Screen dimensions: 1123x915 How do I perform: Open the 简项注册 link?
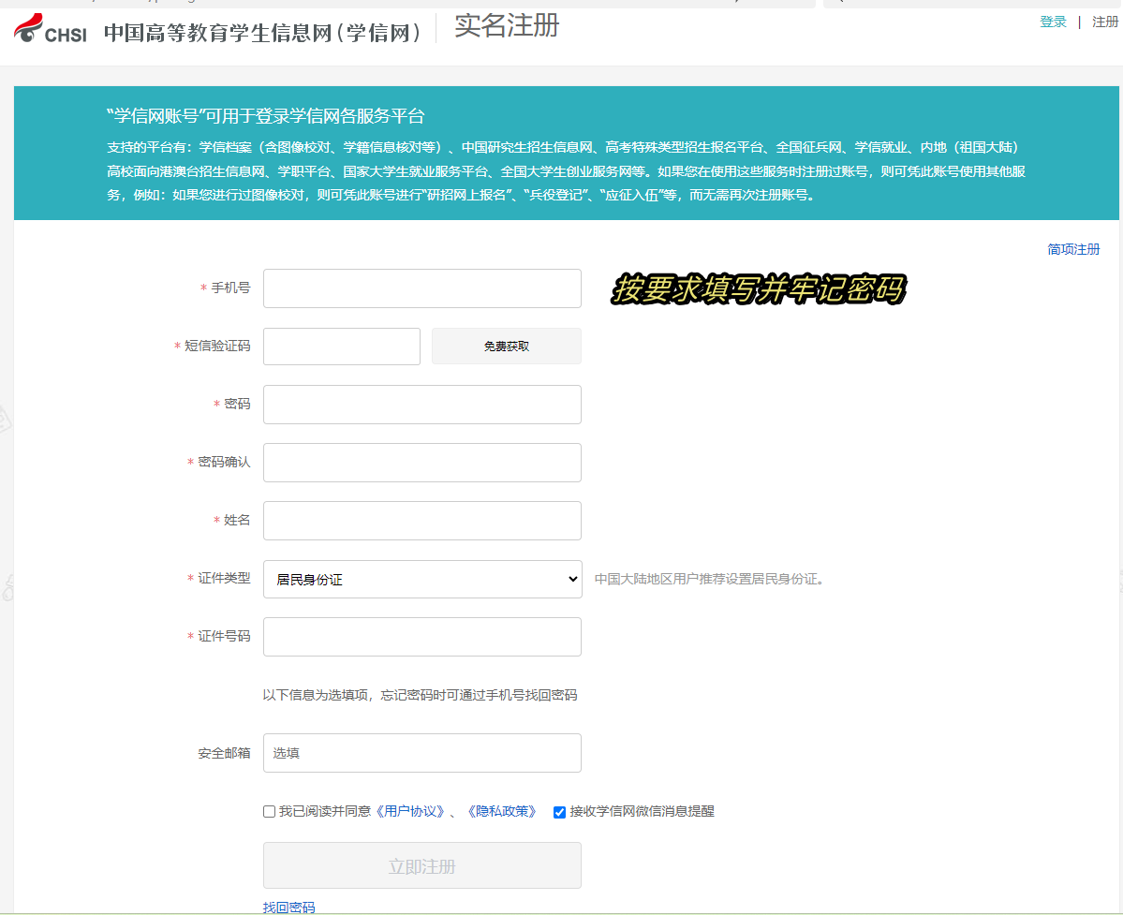pos(1072,249)
